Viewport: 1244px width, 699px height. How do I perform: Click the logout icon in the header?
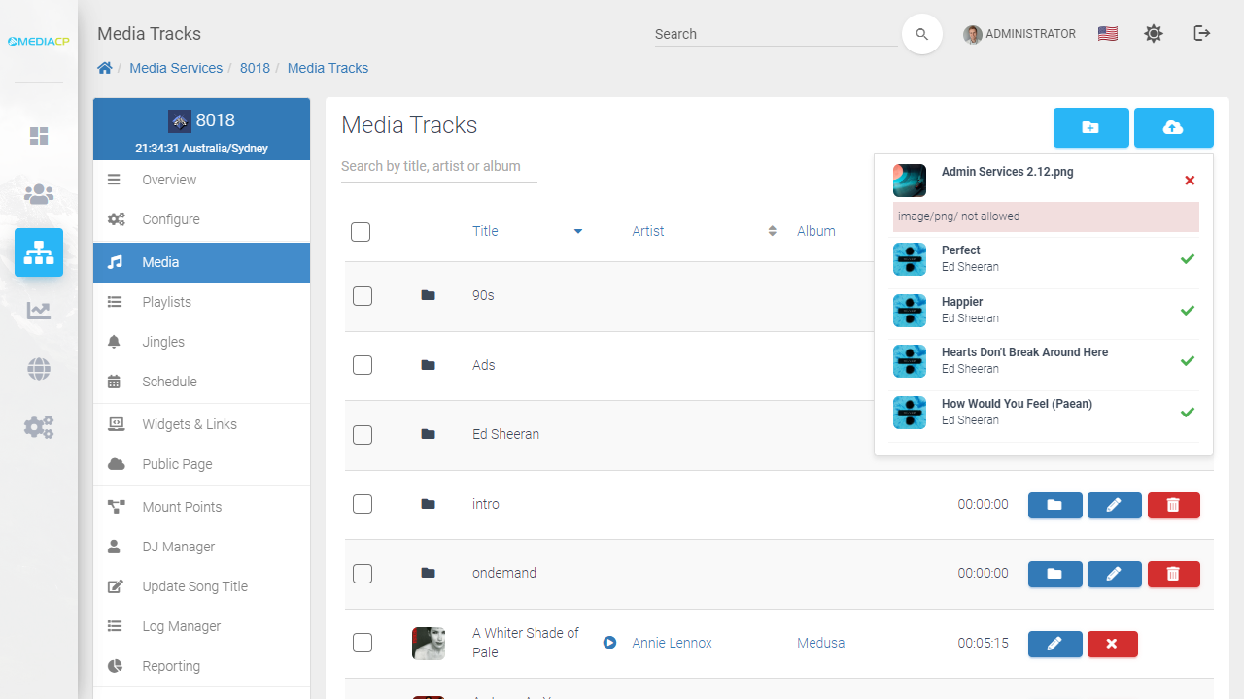click(x=1202, y=33)
